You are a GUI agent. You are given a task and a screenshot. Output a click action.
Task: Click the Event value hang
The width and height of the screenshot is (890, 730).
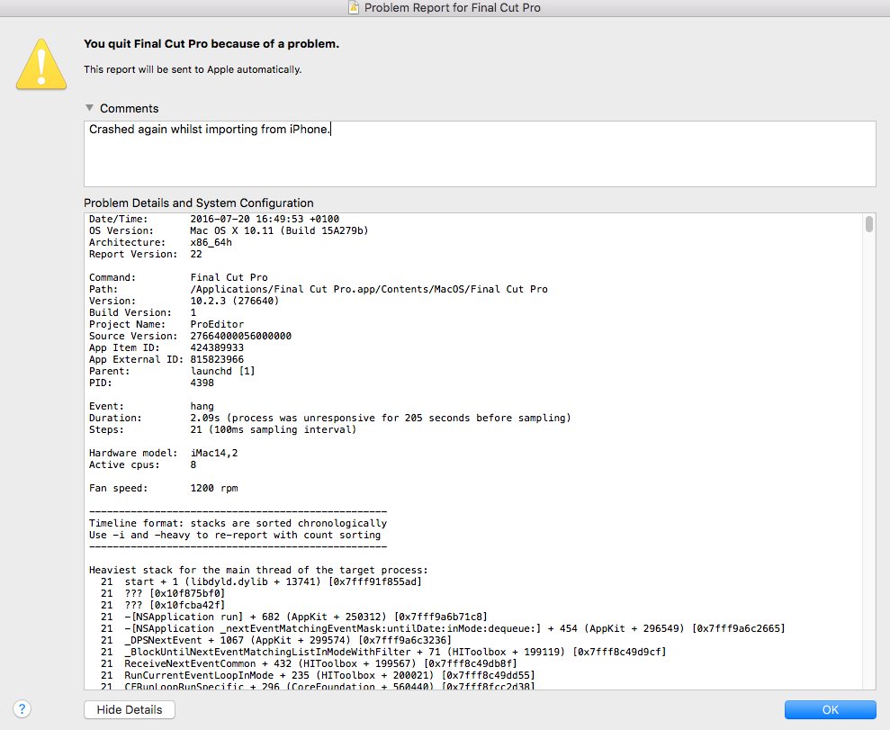pos(202,407)
